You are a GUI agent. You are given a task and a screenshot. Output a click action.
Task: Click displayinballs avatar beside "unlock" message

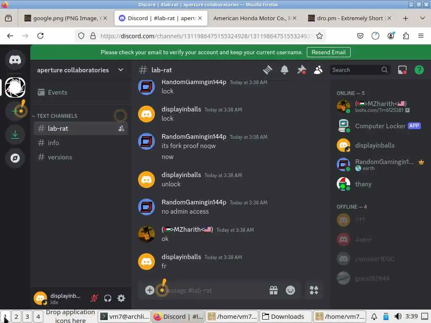[x=146, y=180]
